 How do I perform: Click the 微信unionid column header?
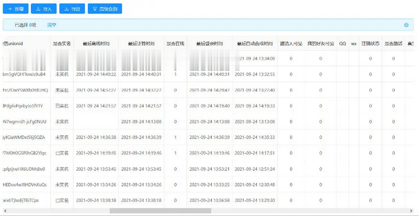pos(12,44)
